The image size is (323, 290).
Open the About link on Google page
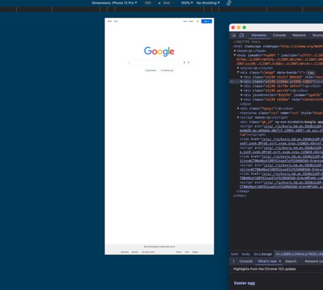tap(110, 21)
